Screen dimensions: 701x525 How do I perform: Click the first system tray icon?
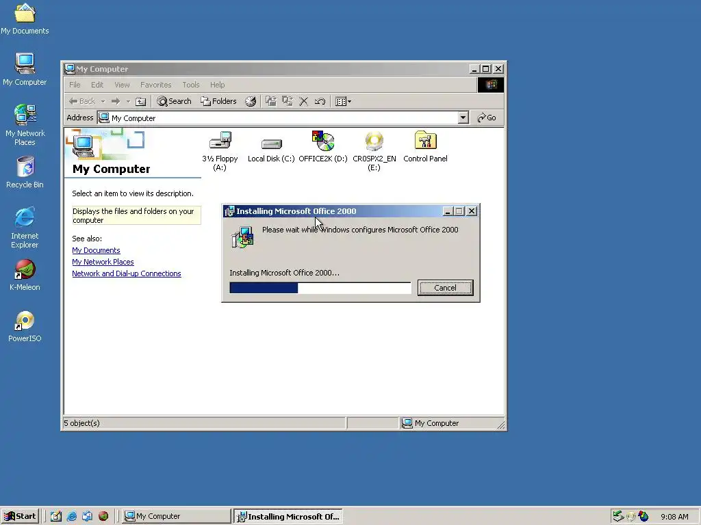pyautogui.click(x=618, y=516)
